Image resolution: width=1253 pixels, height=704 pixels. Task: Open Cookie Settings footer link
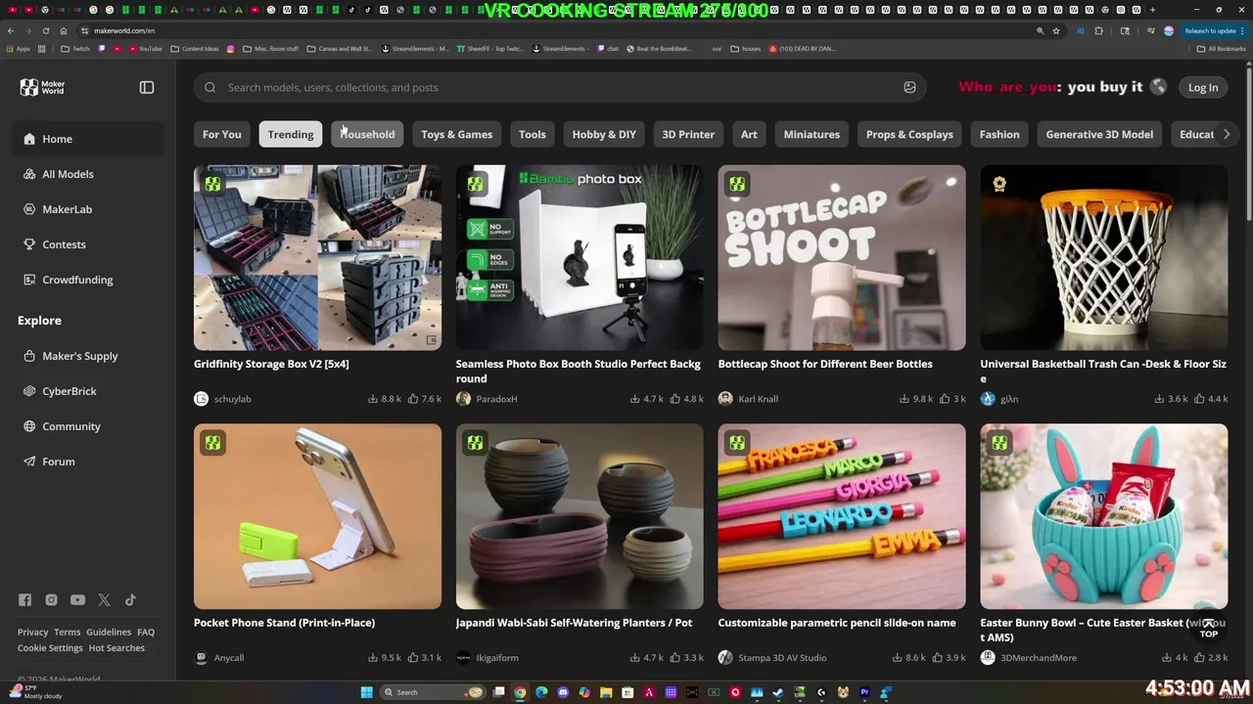click(x=50, y=648)
